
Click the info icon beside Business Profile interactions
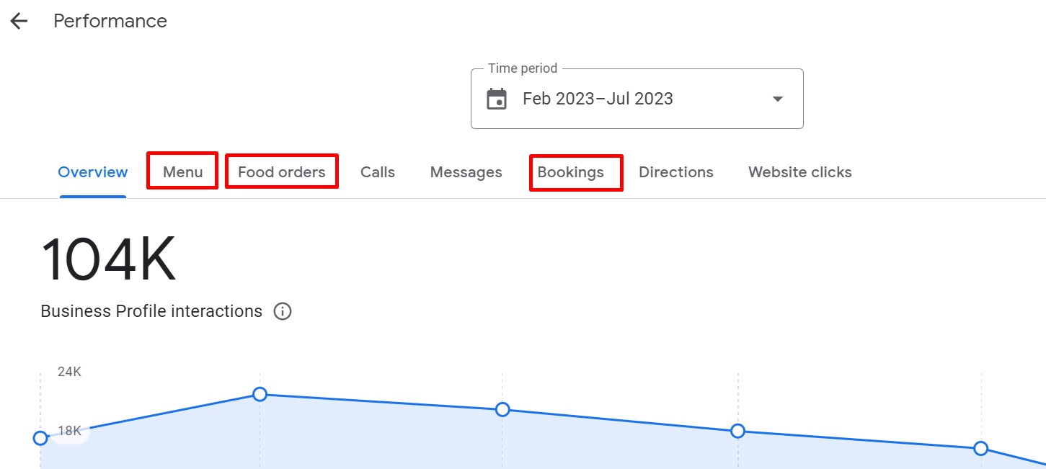point(283,311)
